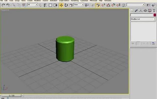Choose the Rectangular Selection Region icon
This screenshot has height=99, width=157.
click(x=50, y=5)
